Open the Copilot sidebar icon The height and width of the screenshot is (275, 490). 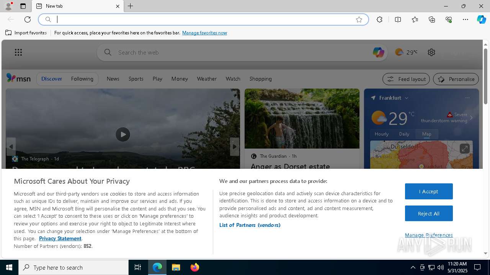point(481,19)
